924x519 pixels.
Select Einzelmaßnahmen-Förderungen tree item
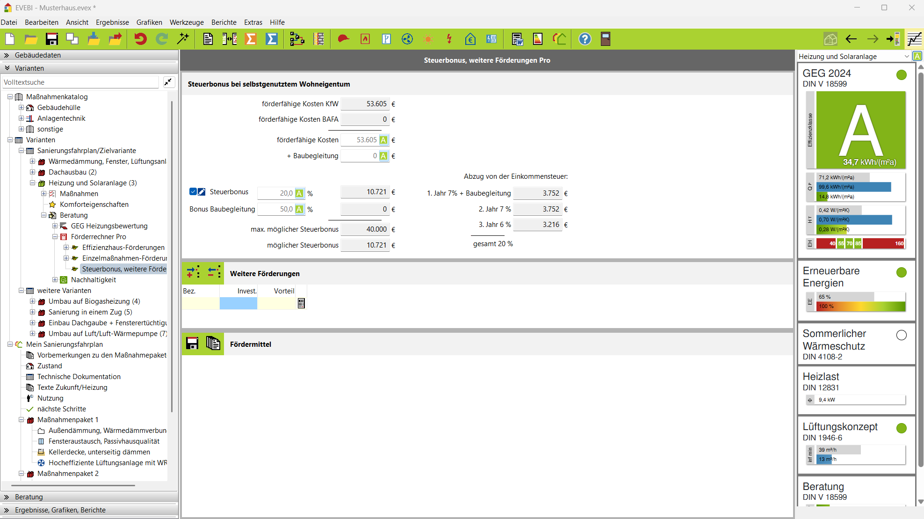124,258
